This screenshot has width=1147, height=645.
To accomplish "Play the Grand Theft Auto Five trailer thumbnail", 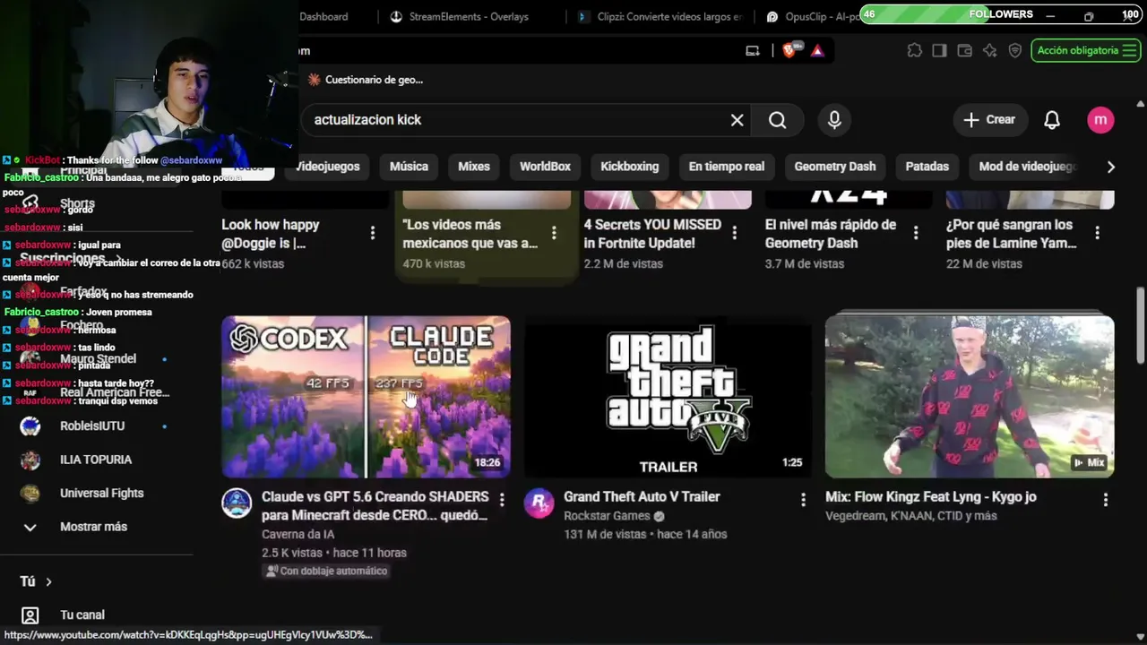I will click(668, 396).
